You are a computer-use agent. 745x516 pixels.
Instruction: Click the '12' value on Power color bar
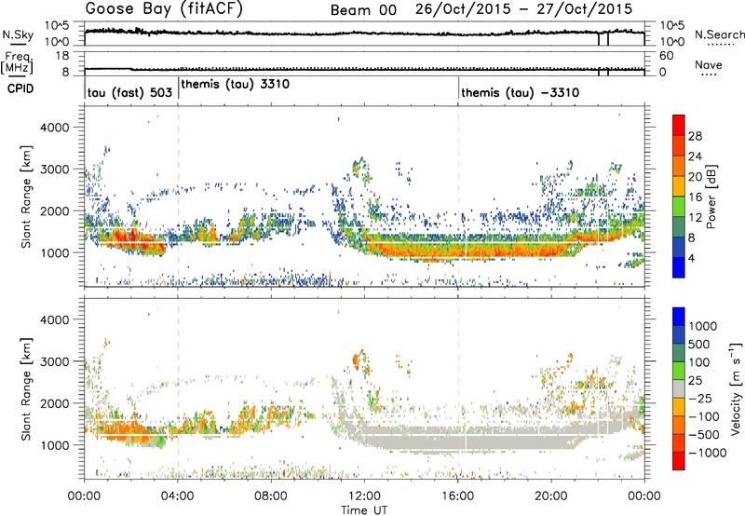pos(695,217)
